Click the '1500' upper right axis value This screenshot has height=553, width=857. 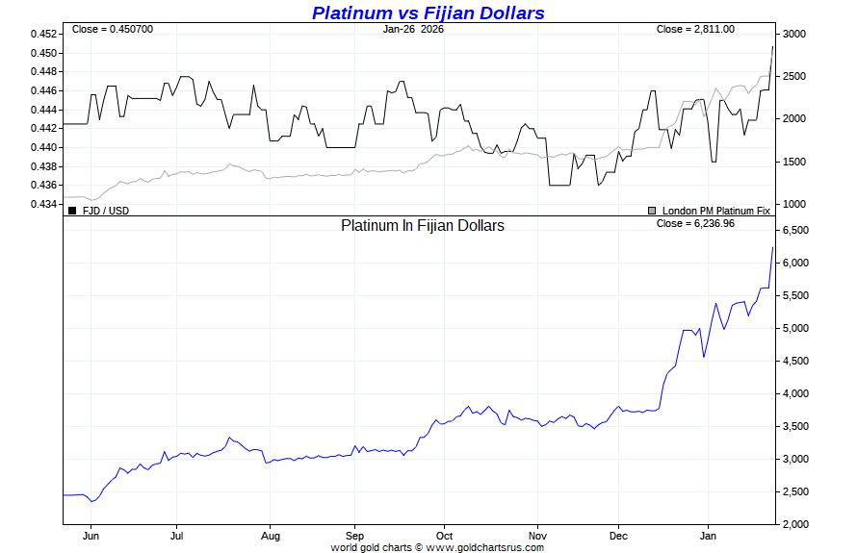[x=794, y=163]
